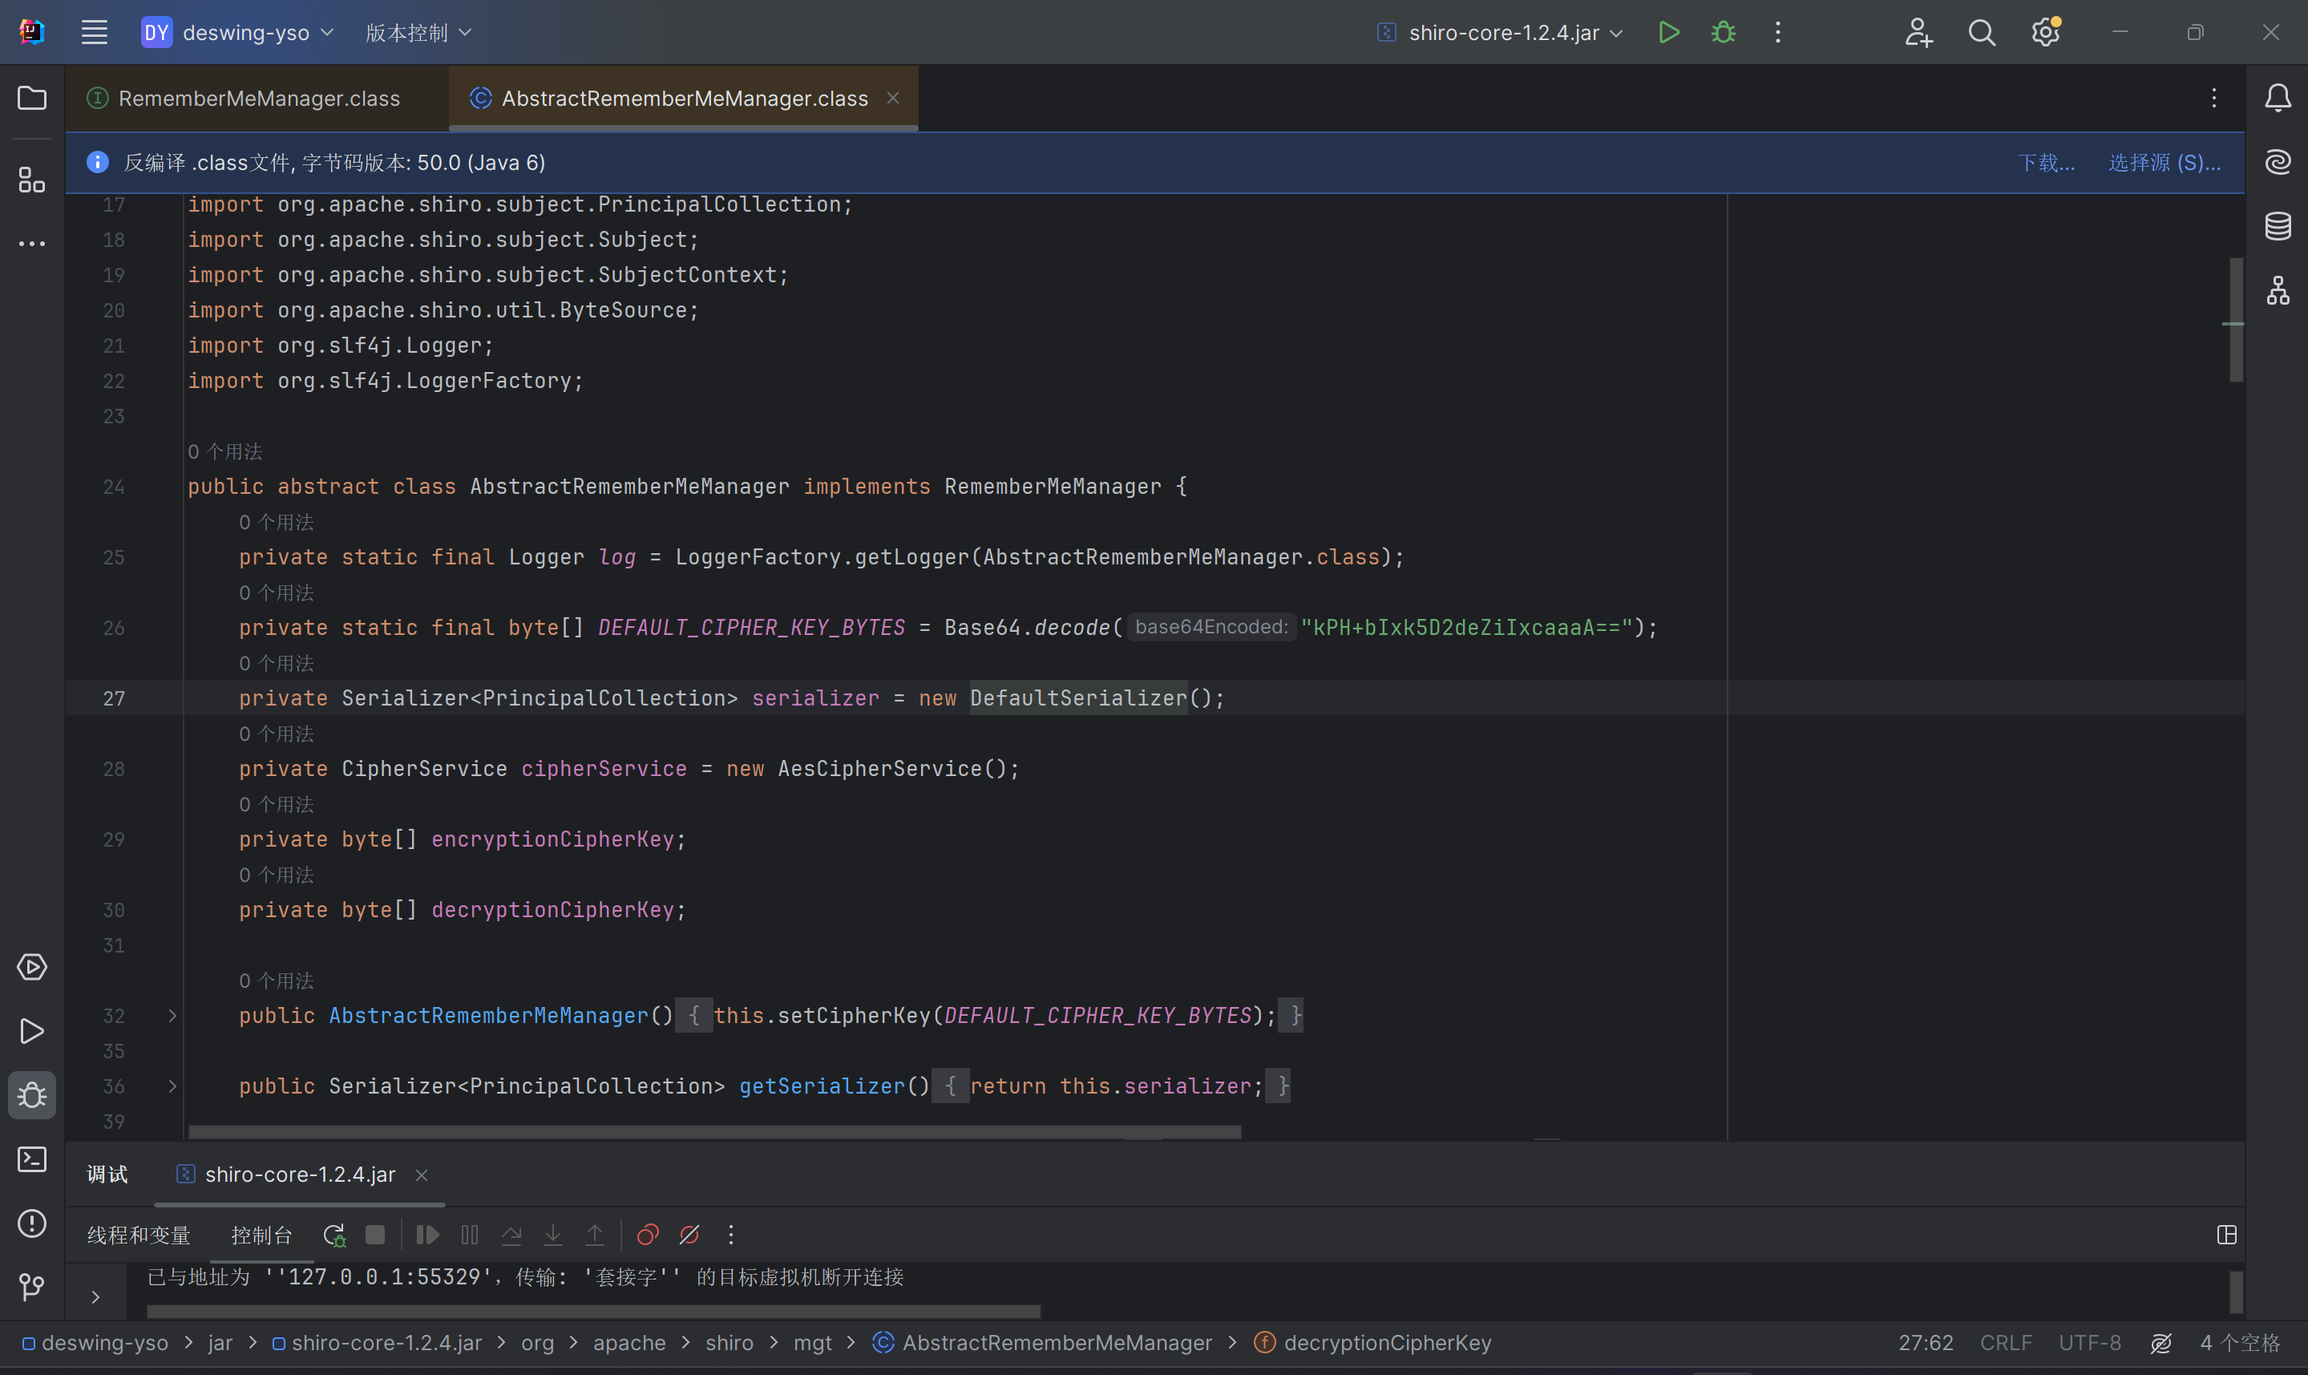
Task: Toggle mute breakpoints in debug toolbar
Action: [x=689, y=1235]
